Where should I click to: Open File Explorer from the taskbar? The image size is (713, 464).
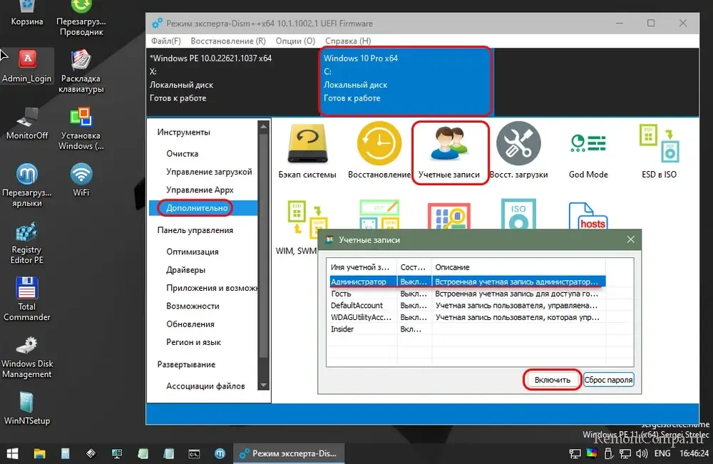[39, 453]
